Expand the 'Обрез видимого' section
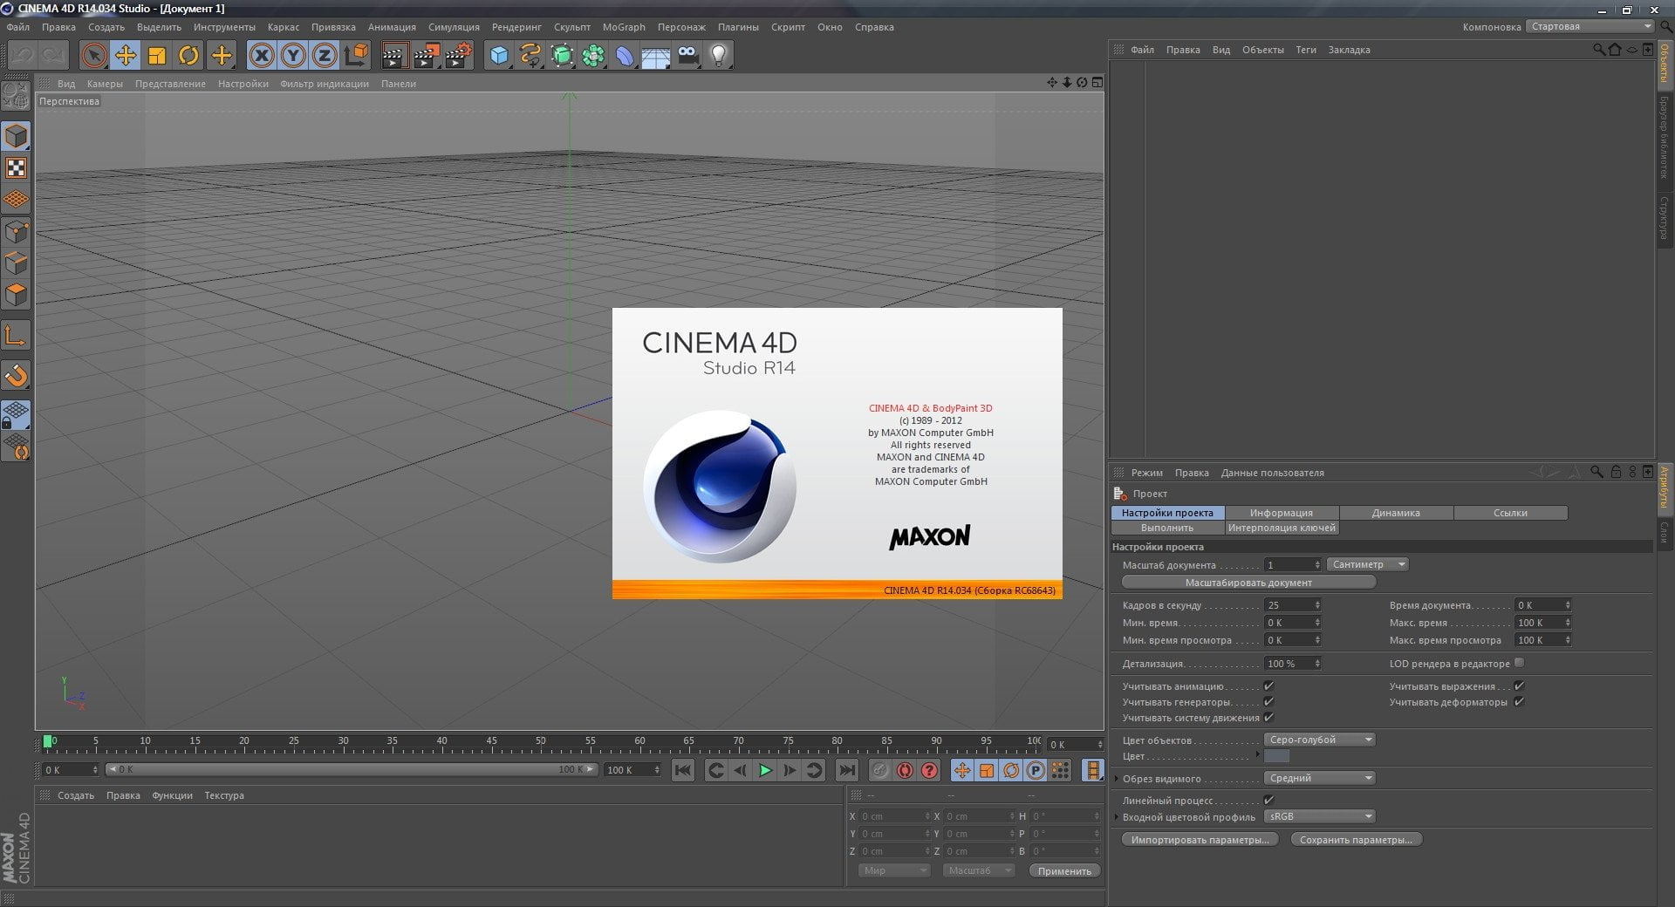The height and width of the screenshot is (907, 1675). (1117, 779)
